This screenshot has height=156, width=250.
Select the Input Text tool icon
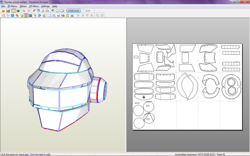tap(26, 15)
